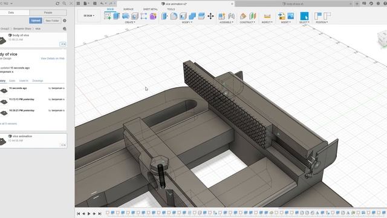Select the Insert Derive tool icon
The height and width of the screenshot is (218, 387).
[281, 16]
